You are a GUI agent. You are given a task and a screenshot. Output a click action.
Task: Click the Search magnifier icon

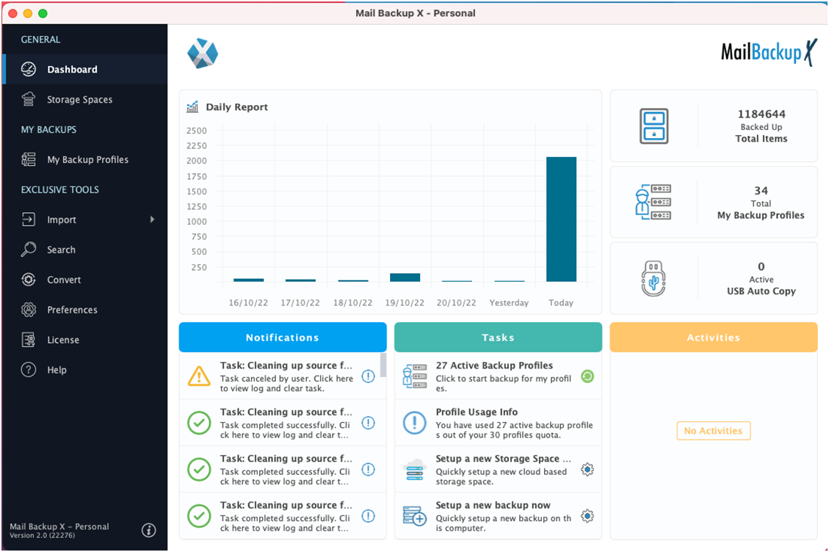click(29, 249)
